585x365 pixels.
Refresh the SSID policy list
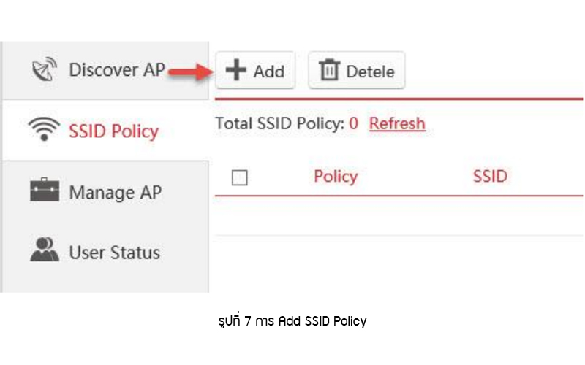coord(397,123)
